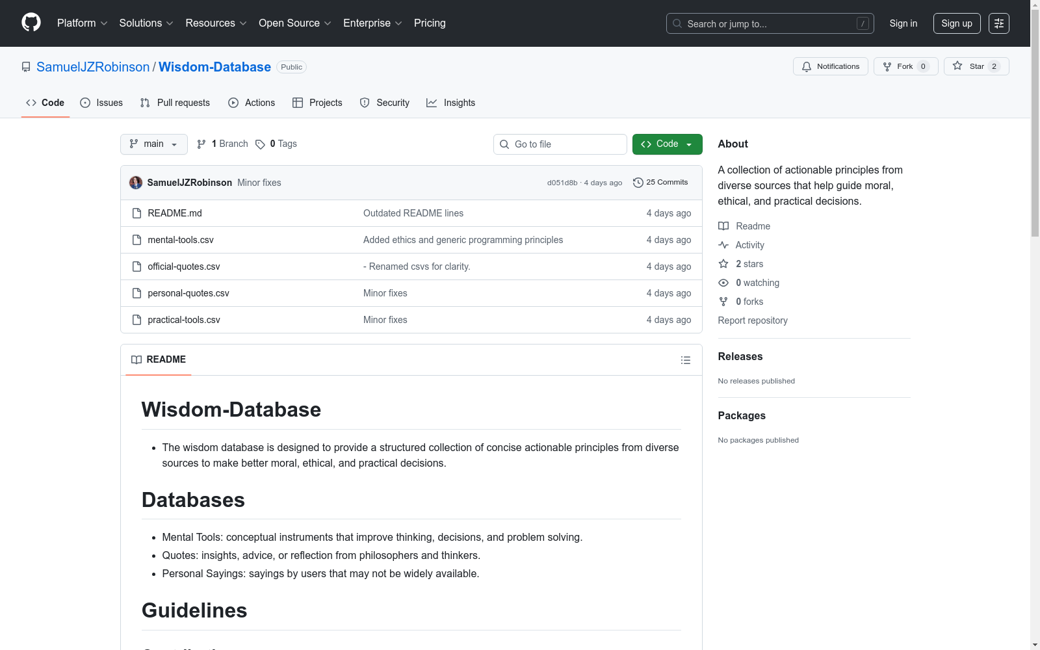The width and height of the screenshot is (1040, 650).
Task: Expand the Open Source menu
Action: click(x=295, y=23)
